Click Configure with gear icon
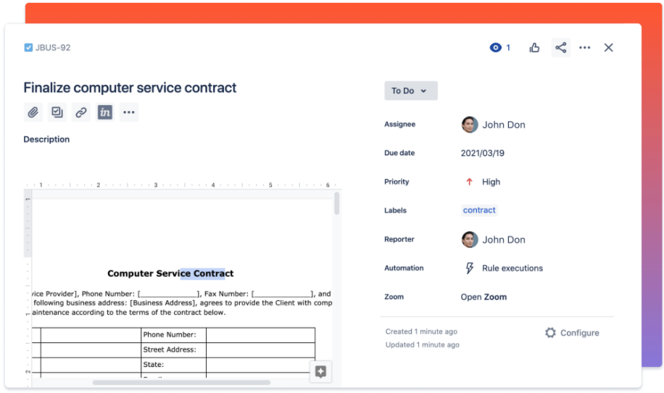This screenshot has height=393, width=664. pyautogui.click(x=572, y=333)
